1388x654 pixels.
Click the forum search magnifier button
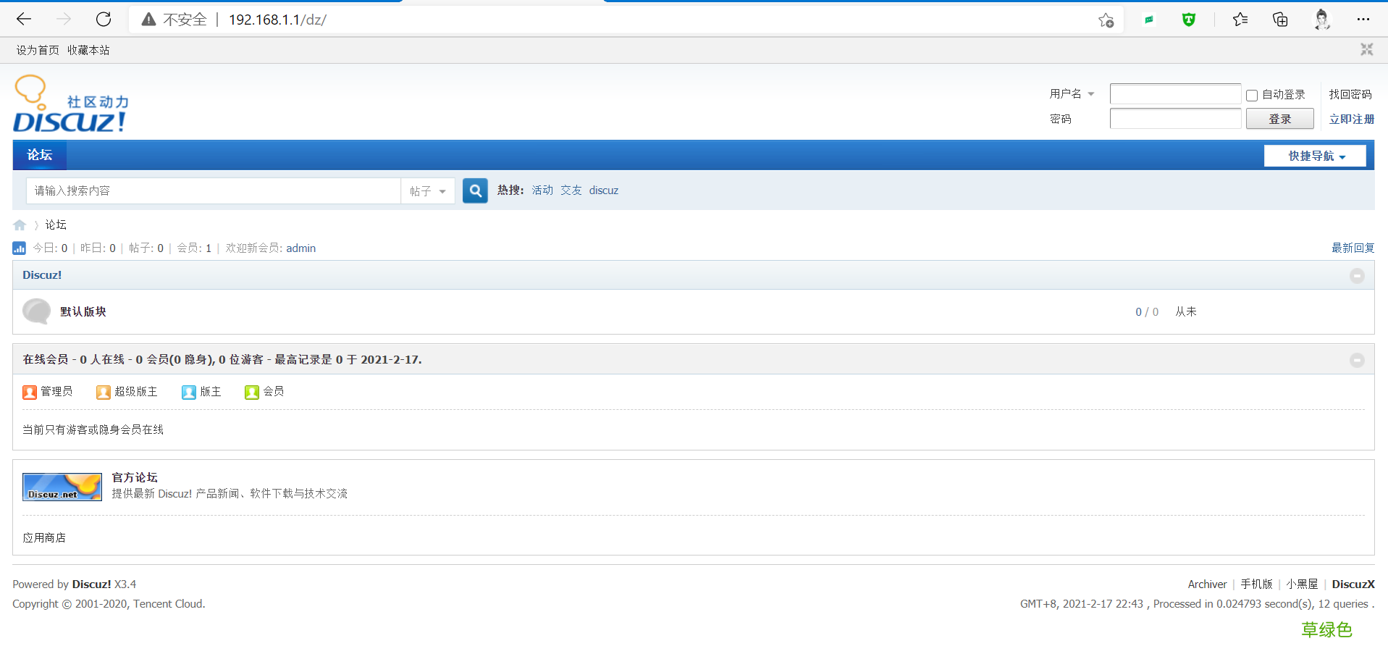click(475, 190)
